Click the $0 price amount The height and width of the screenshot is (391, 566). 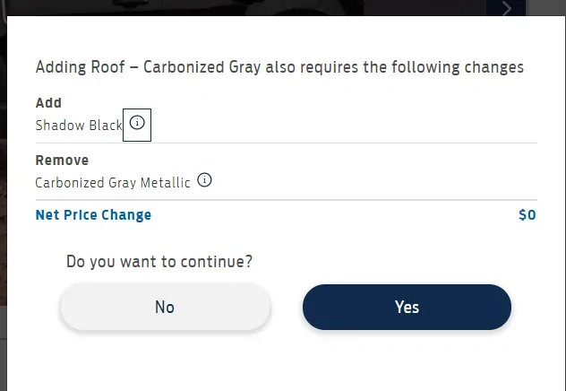click(527, 215)
